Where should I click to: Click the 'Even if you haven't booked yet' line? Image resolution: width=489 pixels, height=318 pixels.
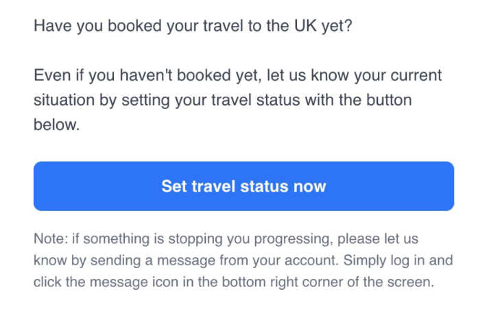[237, 76]
